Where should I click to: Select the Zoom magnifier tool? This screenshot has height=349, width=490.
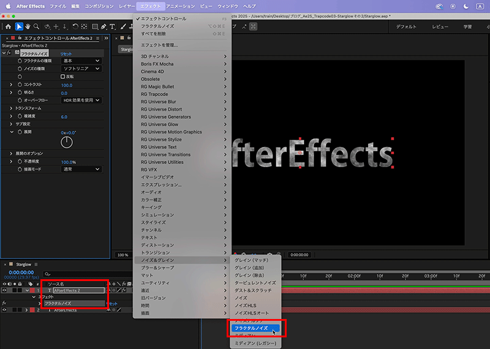(36, 26)
